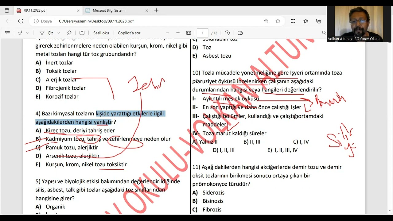The width and height of the screenshot is (393, 221).
Task: Click answer option 'İnert tozlar'
Action: pyautogui.click(x=59, y=63)
